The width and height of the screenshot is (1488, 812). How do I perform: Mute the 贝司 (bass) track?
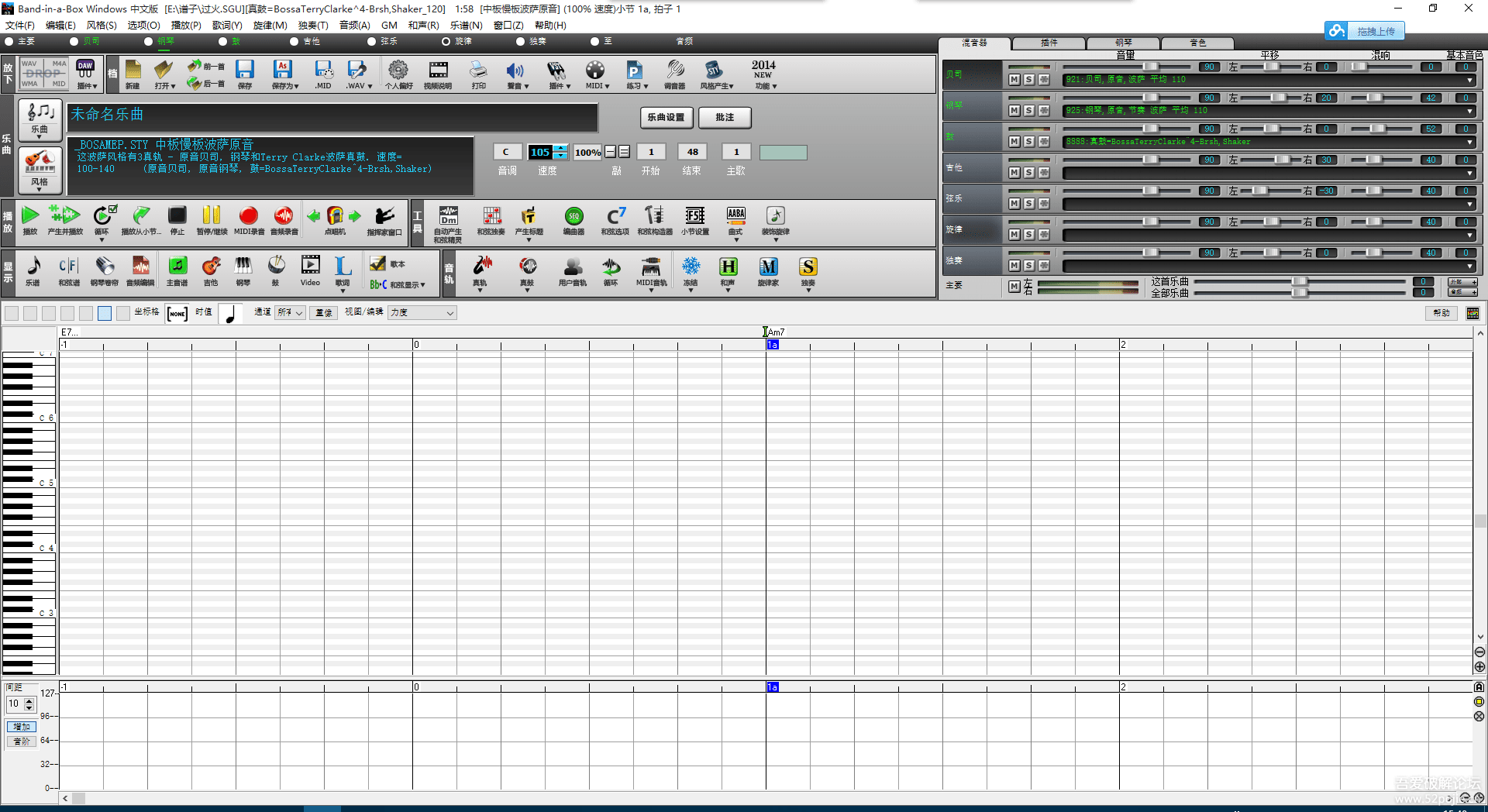pyautogui.click(x=1014, y=80)
